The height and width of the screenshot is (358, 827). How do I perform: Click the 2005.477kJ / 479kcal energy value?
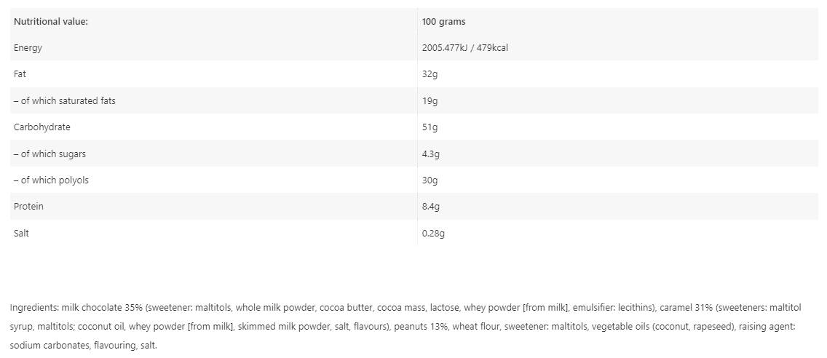[x=470, y=48]
